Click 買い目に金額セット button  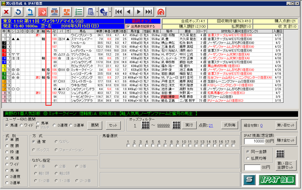pos(286,165)
